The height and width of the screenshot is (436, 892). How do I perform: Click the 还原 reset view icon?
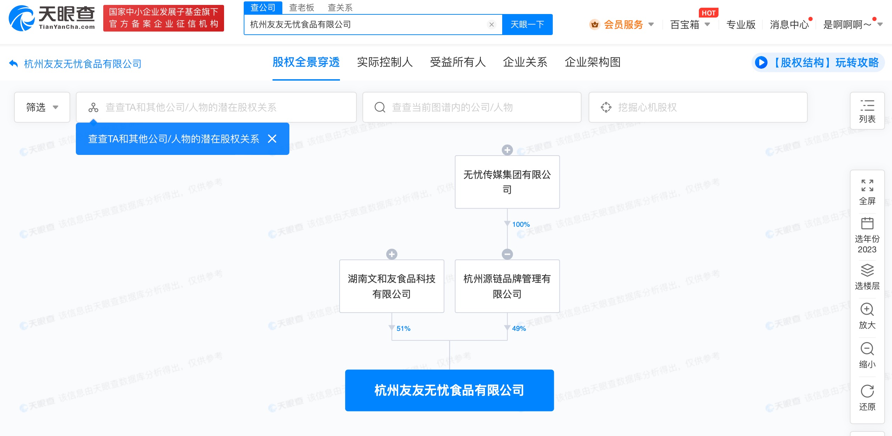click(x=867, y=391)
